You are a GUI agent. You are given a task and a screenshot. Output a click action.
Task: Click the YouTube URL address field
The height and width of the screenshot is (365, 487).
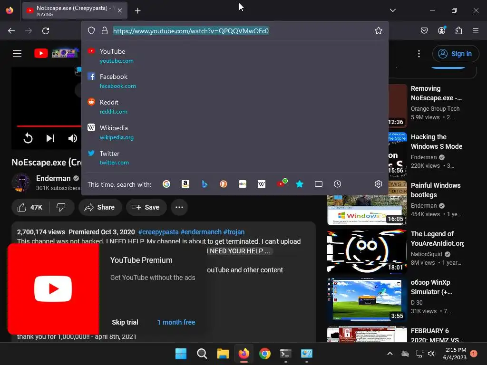[x=191, y=31]
